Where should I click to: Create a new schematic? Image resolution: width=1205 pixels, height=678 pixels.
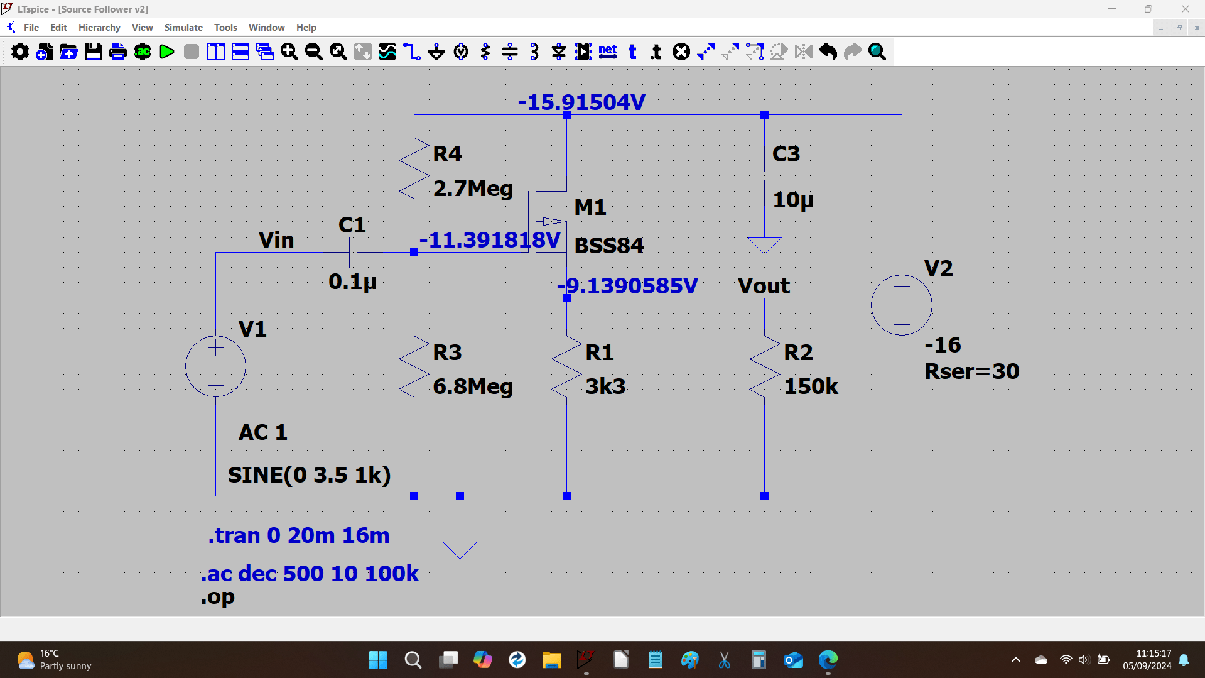(x=45, y=52)
